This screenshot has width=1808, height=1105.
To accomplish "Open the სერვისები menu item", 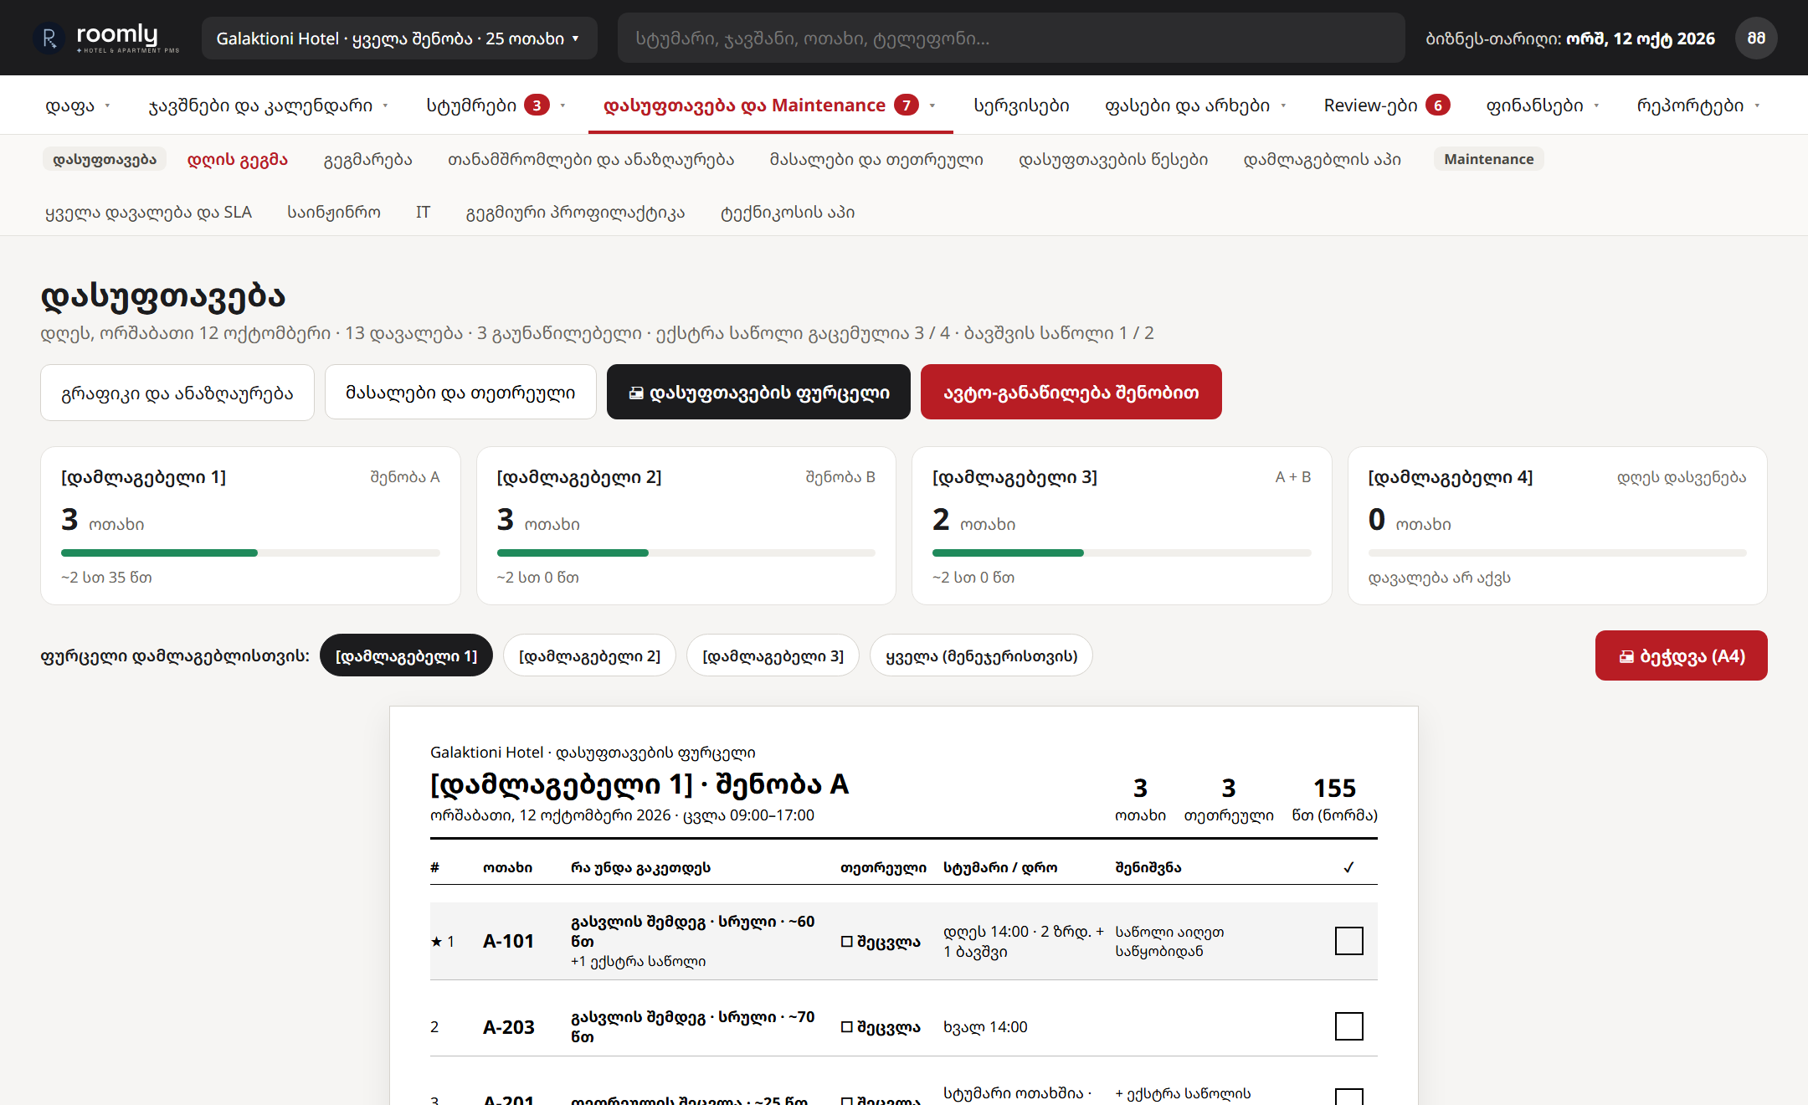I will pyautogui.click(x=1021, y=105).
